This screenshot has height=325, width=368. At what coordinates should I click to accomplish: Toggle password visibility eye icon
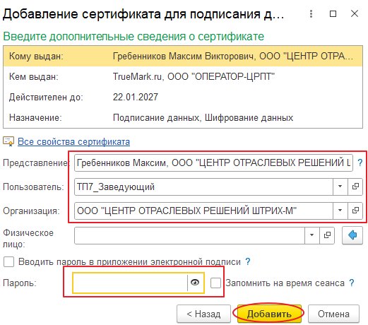pos(195,283)
